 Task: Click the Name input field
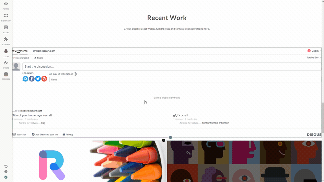[185, 80]
